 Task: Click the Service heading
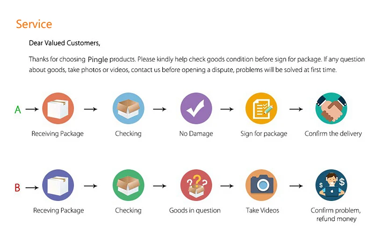(x=34, y=24)
